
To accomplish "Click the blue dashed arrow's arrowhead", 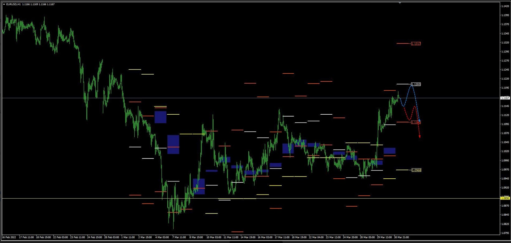I will 420,121.
